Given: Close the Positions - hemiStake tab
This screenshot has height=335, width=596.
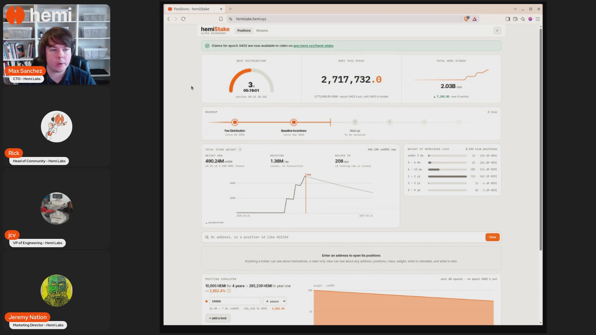Looking at the screenshot, I should [221, 9].
